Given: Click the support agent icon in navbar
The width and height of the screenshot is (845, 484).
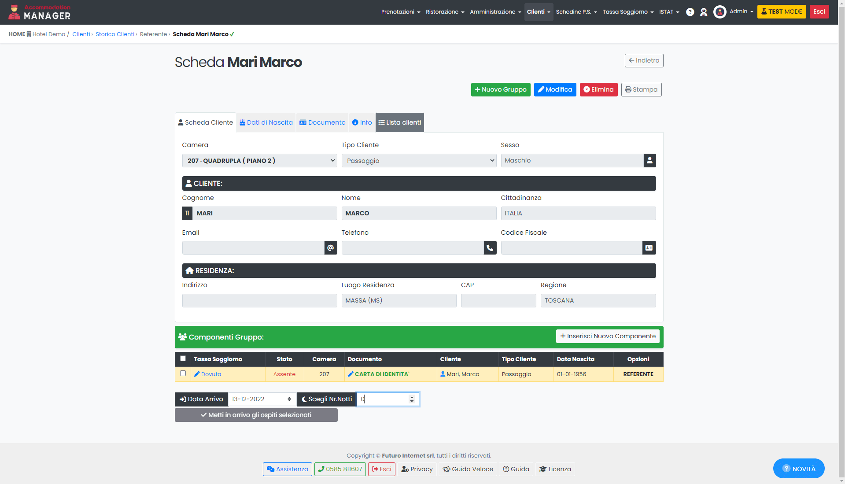Looking at the screenshot, I should [x=704, y=12].
